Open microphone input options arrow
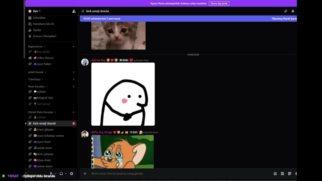The width and height of the screenshot is (322, 181). click(55, 174)
